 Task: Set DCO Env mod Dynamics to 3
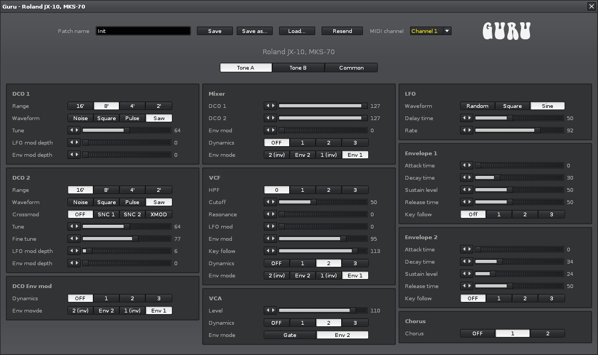pyautogui.click(x=159, y=299)
